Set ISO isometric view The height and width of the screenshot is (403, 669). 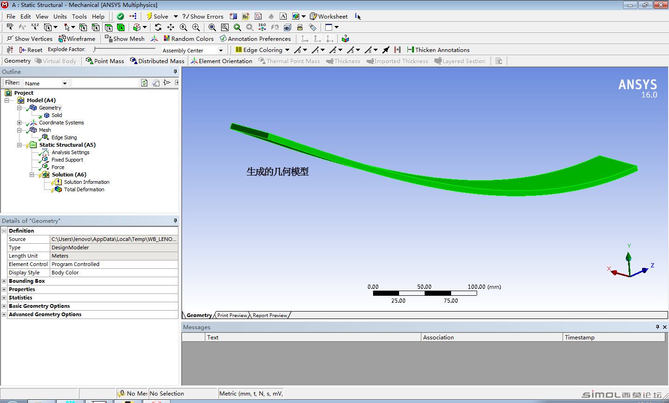(x=262, y=27)
